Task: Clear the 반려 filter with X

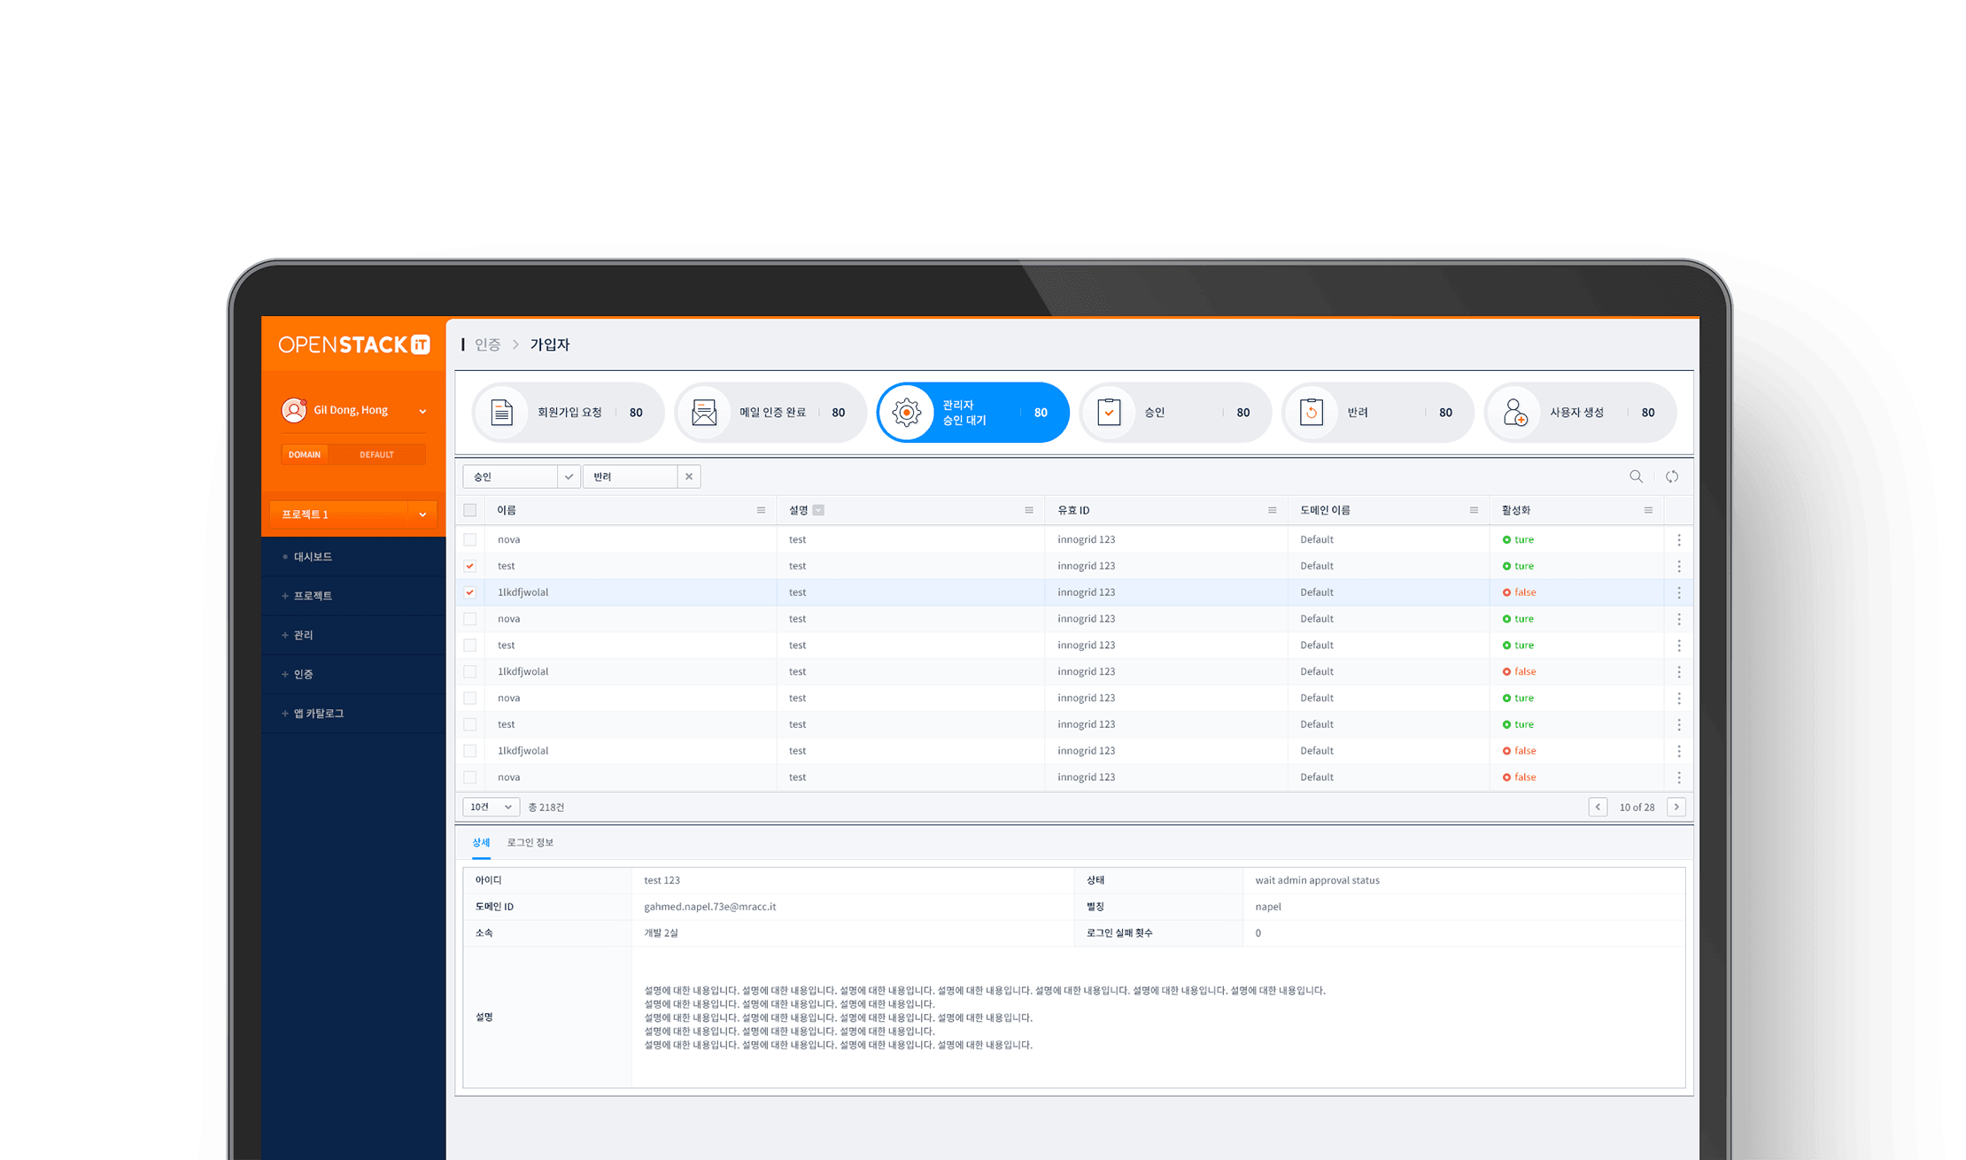Action: pyautogui.click(x=689, y=476)
